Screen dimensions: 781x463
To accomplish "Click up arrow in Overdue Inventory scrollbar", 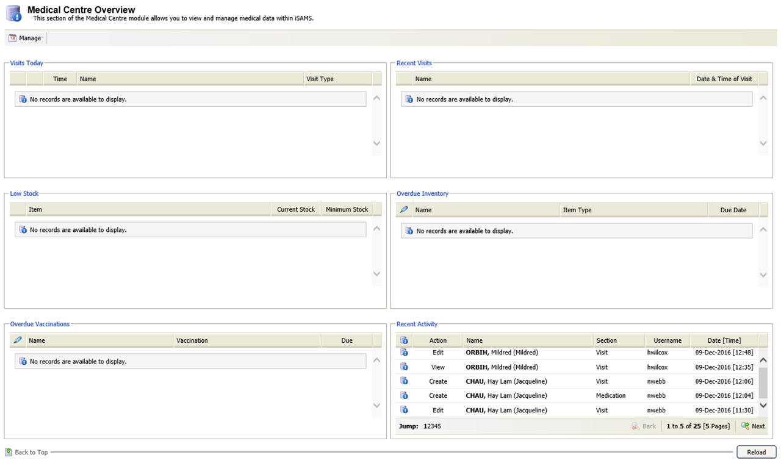I will [763, 230].
